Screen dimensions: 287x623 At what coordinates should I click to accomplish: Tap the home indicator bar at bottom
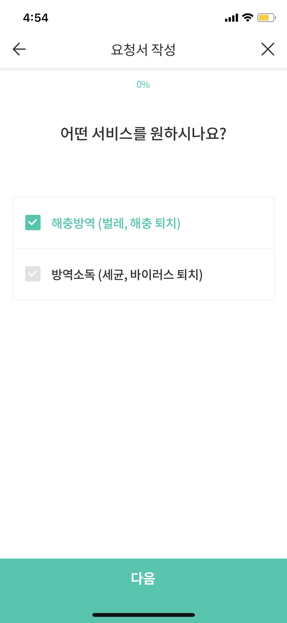pos(143,615)
